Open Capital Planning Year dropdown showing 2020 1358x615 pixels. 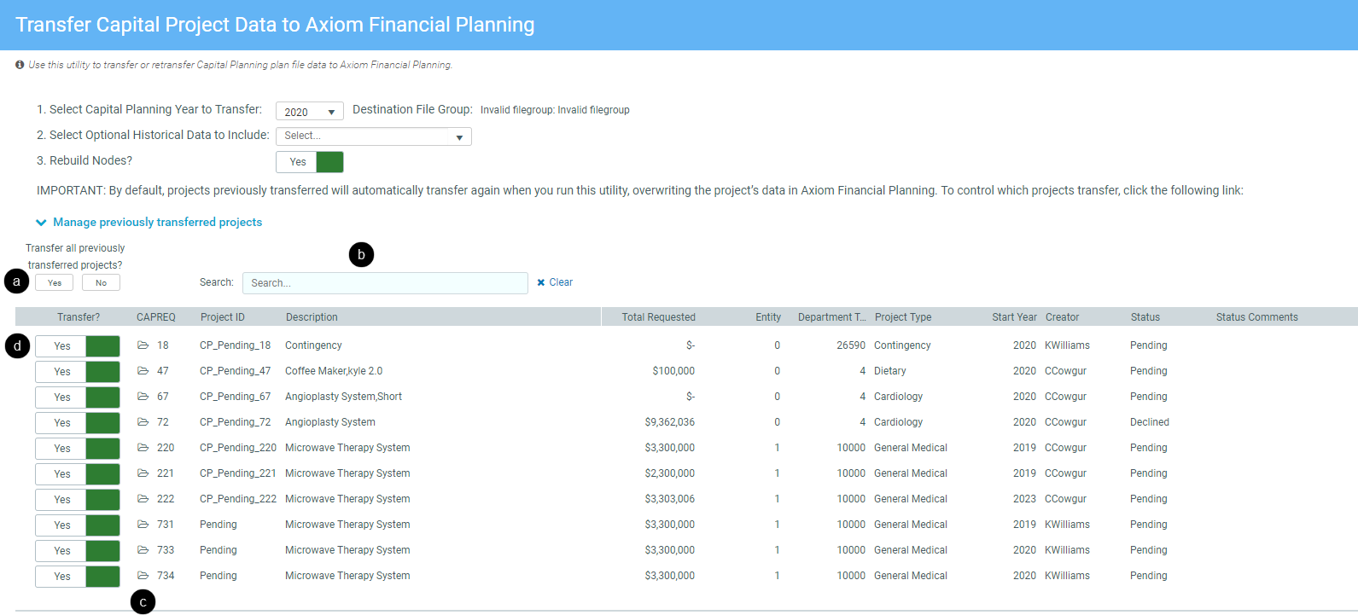310,112
